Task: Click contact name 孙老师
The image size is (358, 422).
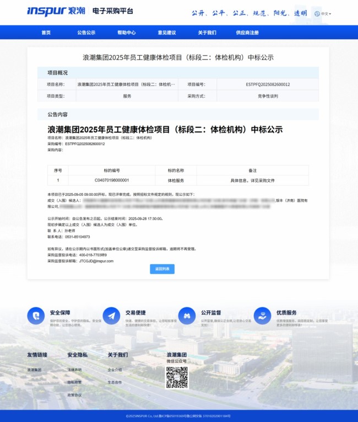Action: point(70,231)
